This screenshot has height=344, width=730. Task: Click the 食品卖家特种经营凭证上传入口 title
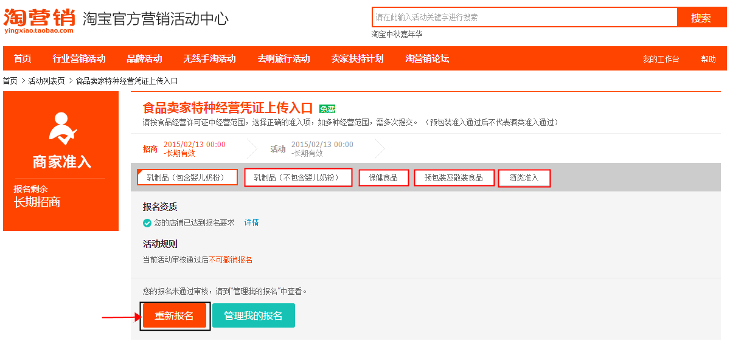[228, 108]
